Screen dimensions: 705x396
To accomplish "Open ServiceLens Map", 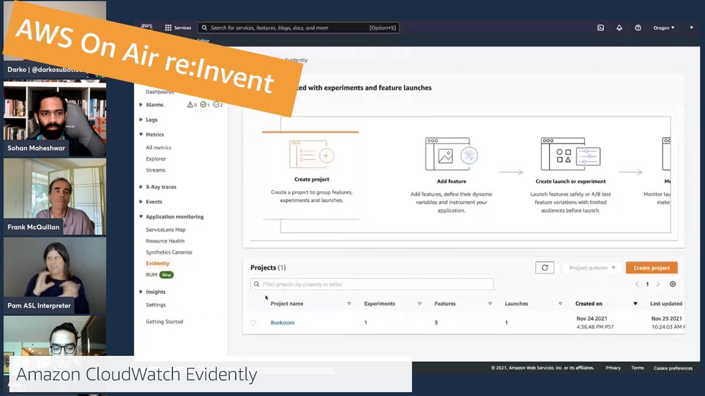I will click(166, 230).
